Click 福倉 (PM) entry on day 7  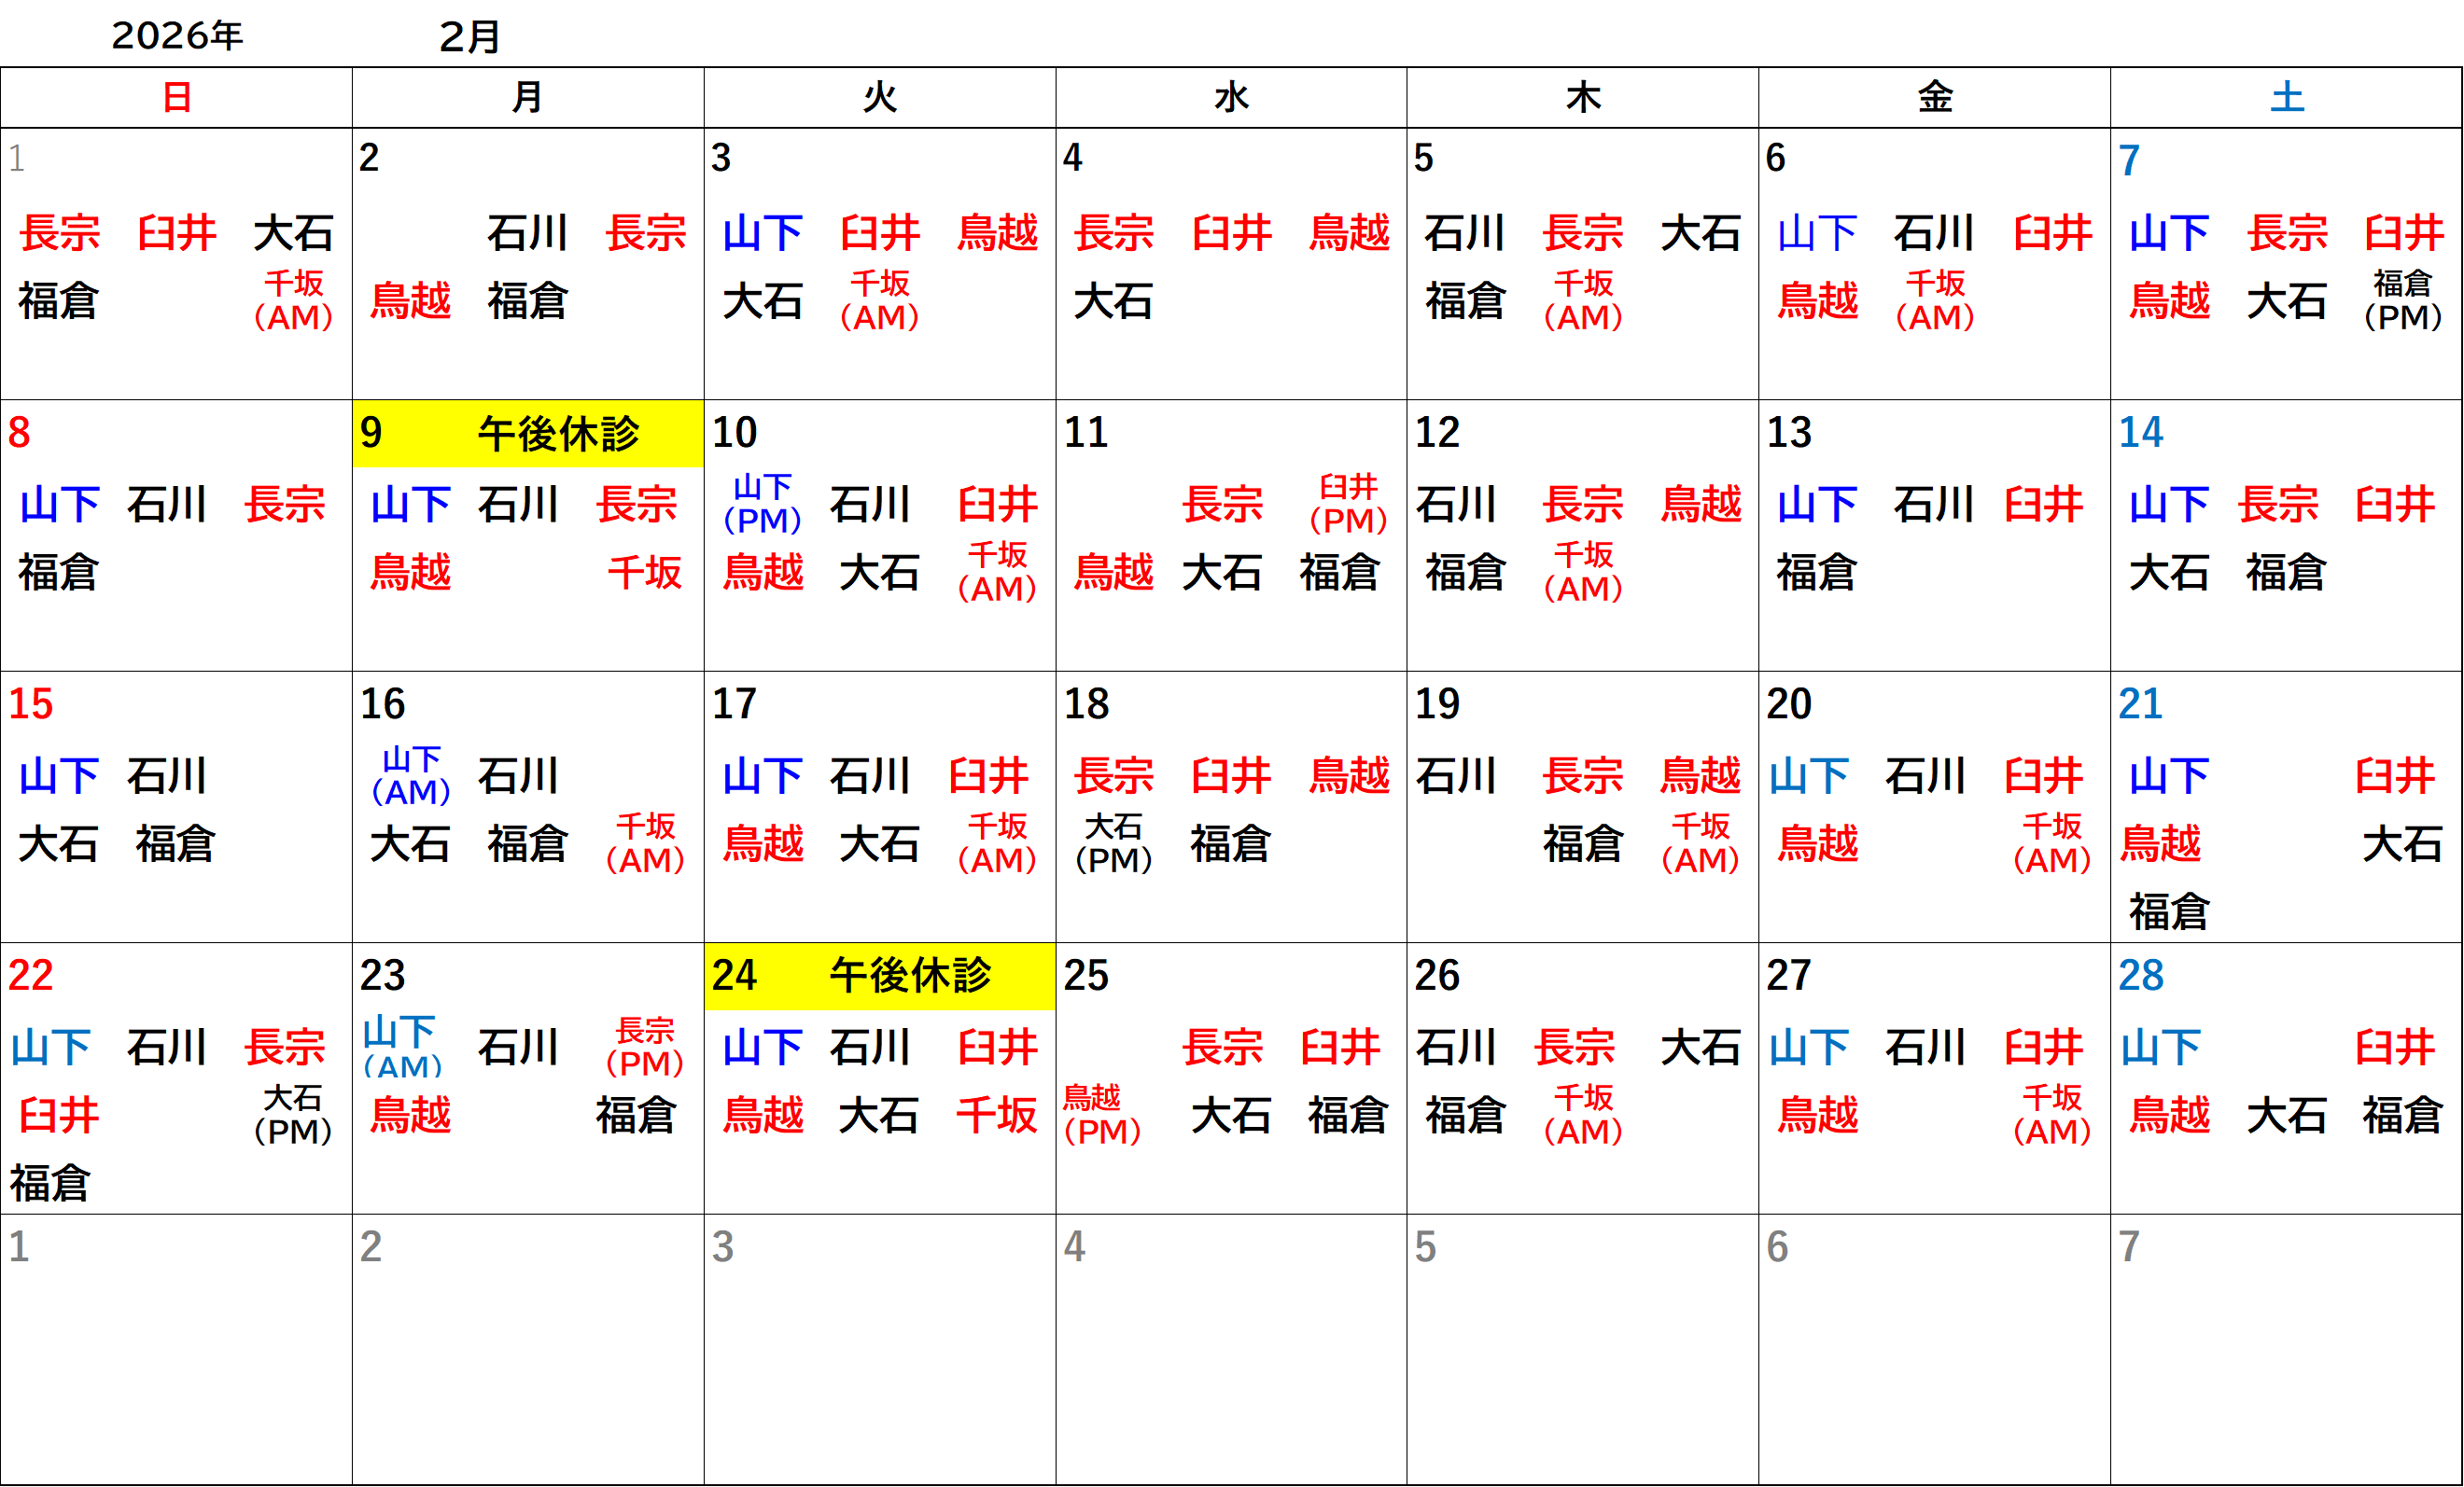click(2402, 300)
